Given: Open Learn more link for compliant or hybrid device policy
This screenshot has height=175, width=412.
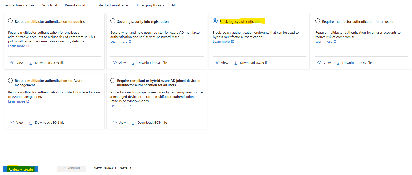Looking at the screenshot, I should click(x=119, y=106).
